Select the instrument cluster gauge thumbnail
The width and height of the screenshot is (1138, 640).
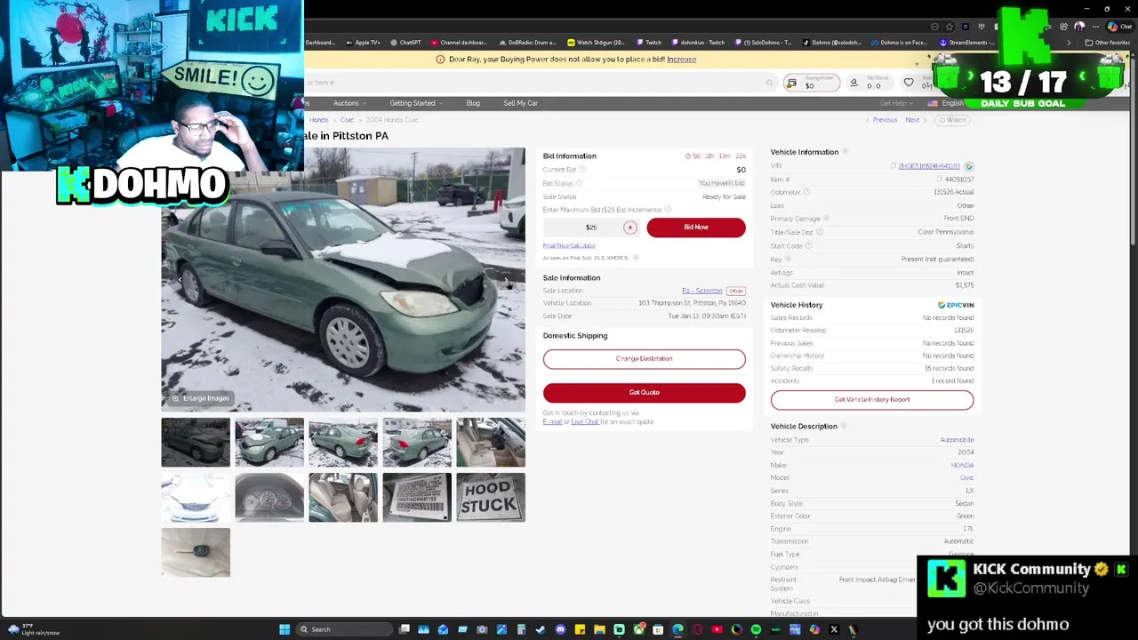(x=269, y=498)
